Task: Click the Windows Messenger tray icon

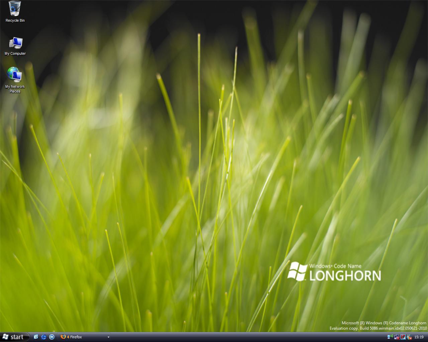Action: (409, 337)
